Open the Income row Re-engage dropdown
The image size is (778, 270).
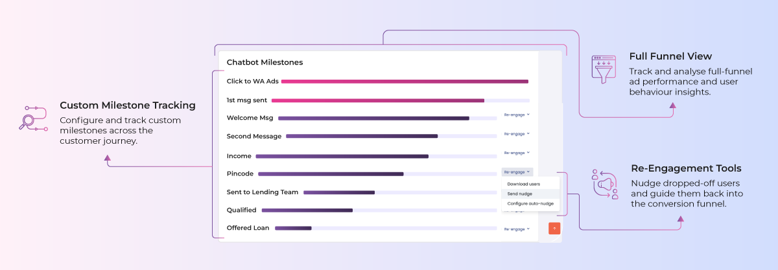[x=517, y=153]
